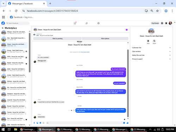
Task: Open more options dots beside message
Action: tap(69, 110)
